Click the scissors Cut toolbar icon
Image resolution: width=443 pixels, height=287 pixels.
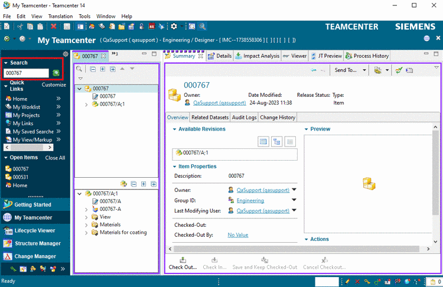19,27
